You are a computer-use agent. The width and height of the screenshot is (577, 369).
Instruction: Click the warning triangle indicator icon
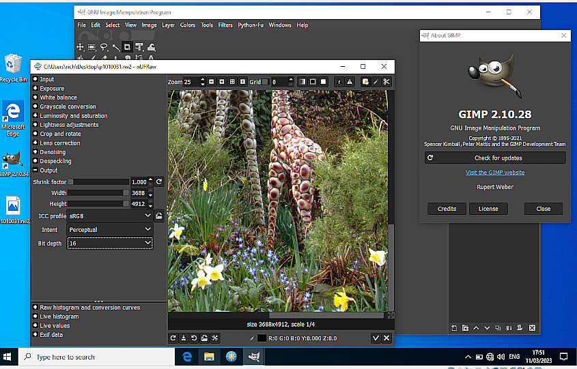coord(350,82)
